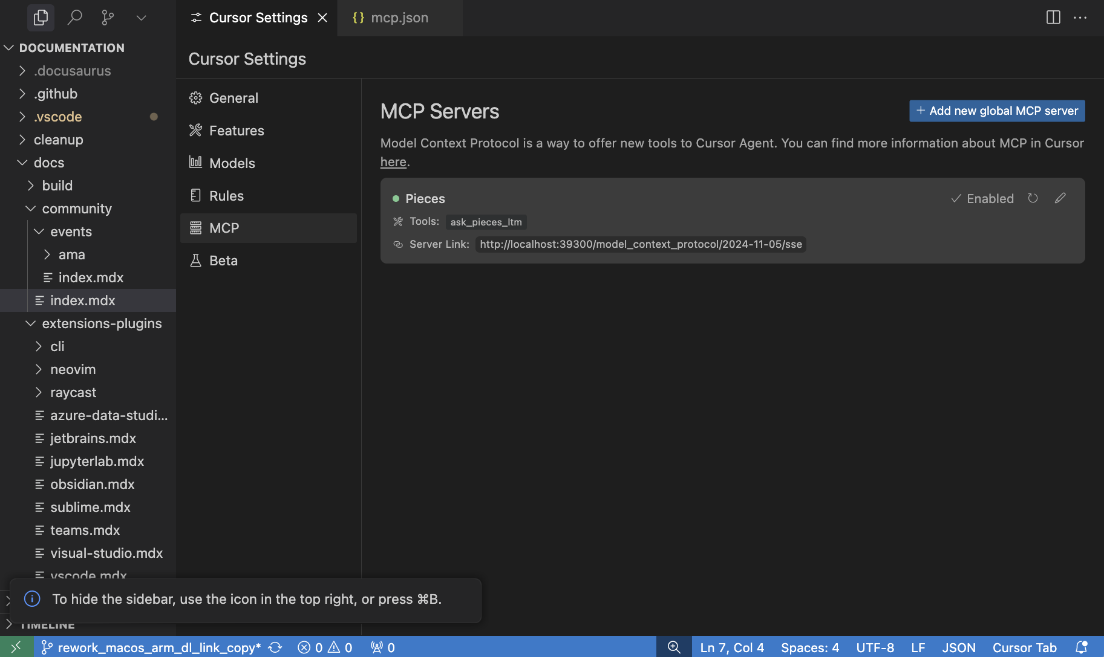Open General settings section
Image resolution: width=1104 pixels, height=657 pixels.
[269, 98]
